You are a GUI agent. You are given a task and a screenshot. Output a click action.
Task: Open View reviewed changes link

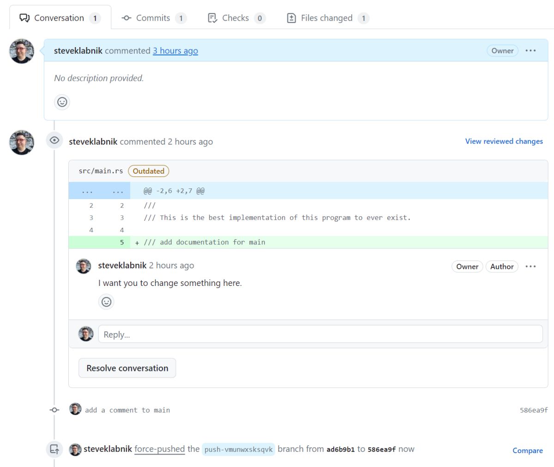504,141
